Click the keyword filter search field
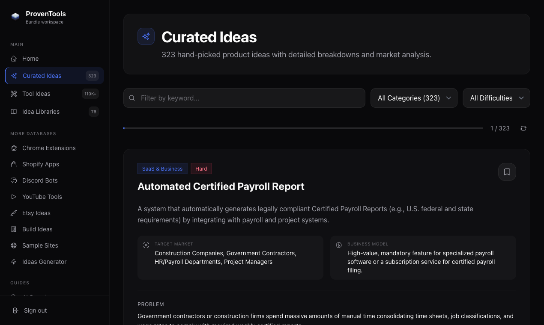 click(x=244, y=98)
